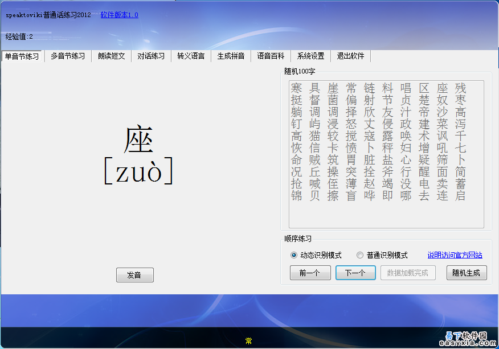Viewport: 499px width, 349px height.
Task: Advance with the 下一个 button
Action: pos(355,273)
